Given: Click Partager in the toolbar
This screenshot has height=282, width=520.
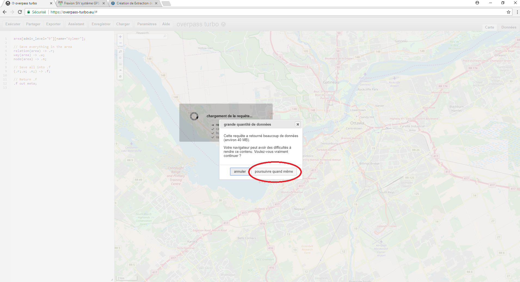Looking at the screenshot, I should tap(33, 24).
